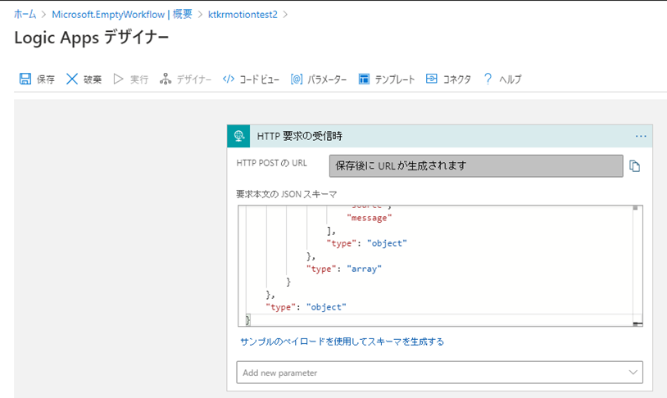Click the HTTP POST の URL label
This screenshot has height=398, width=667.
point(271,163)
